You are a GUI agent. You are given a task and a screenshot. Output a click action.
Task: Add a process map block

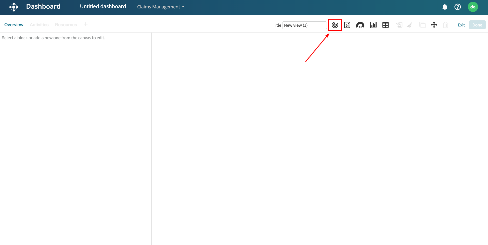click(x=335, y=25)
